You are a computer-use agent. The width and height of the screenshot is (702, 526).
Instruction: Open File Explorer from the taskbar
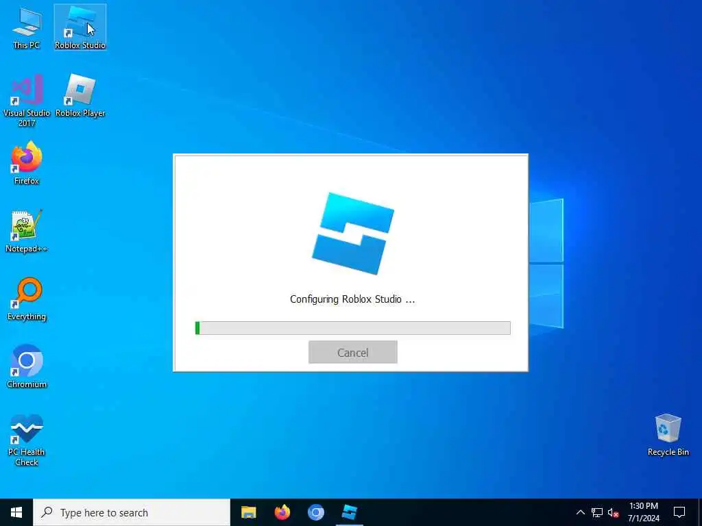[x=248, y=512]
